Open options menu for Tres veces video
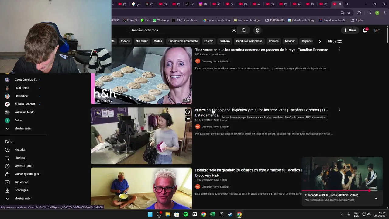 click(x=340, y=49)
